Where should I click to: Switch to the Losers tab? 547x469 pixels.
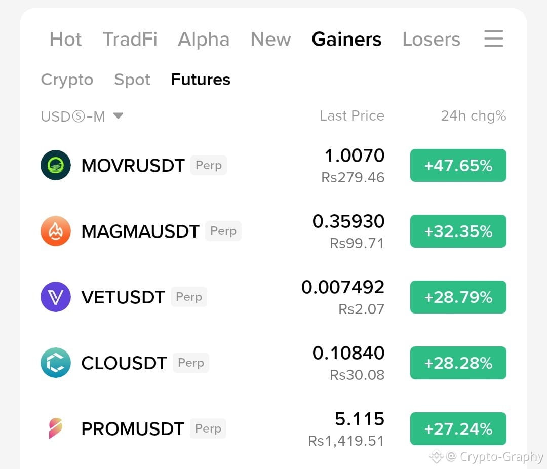tap(431, 39)
